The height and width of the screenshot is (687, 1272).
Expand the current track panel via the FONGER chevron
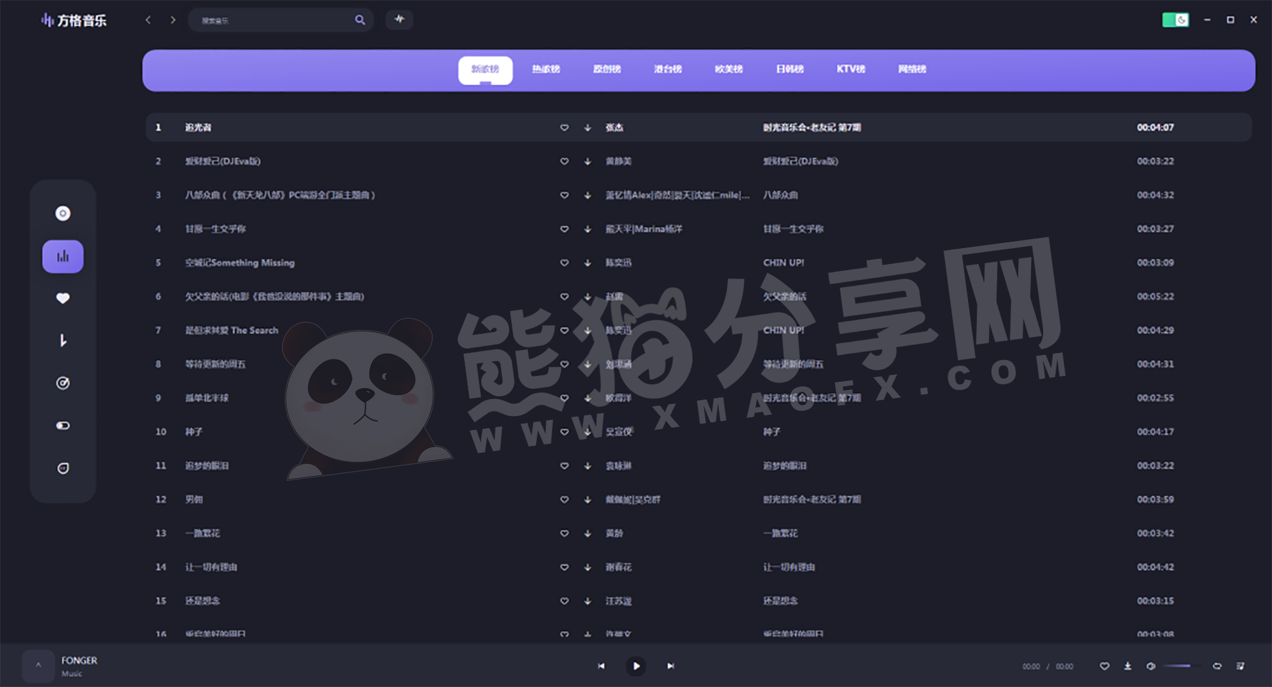(38, 666)
